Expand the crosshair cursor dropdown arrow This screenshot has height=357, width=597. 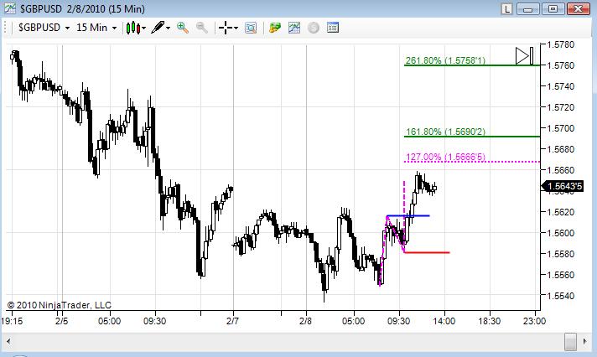[x=236, y=28]
